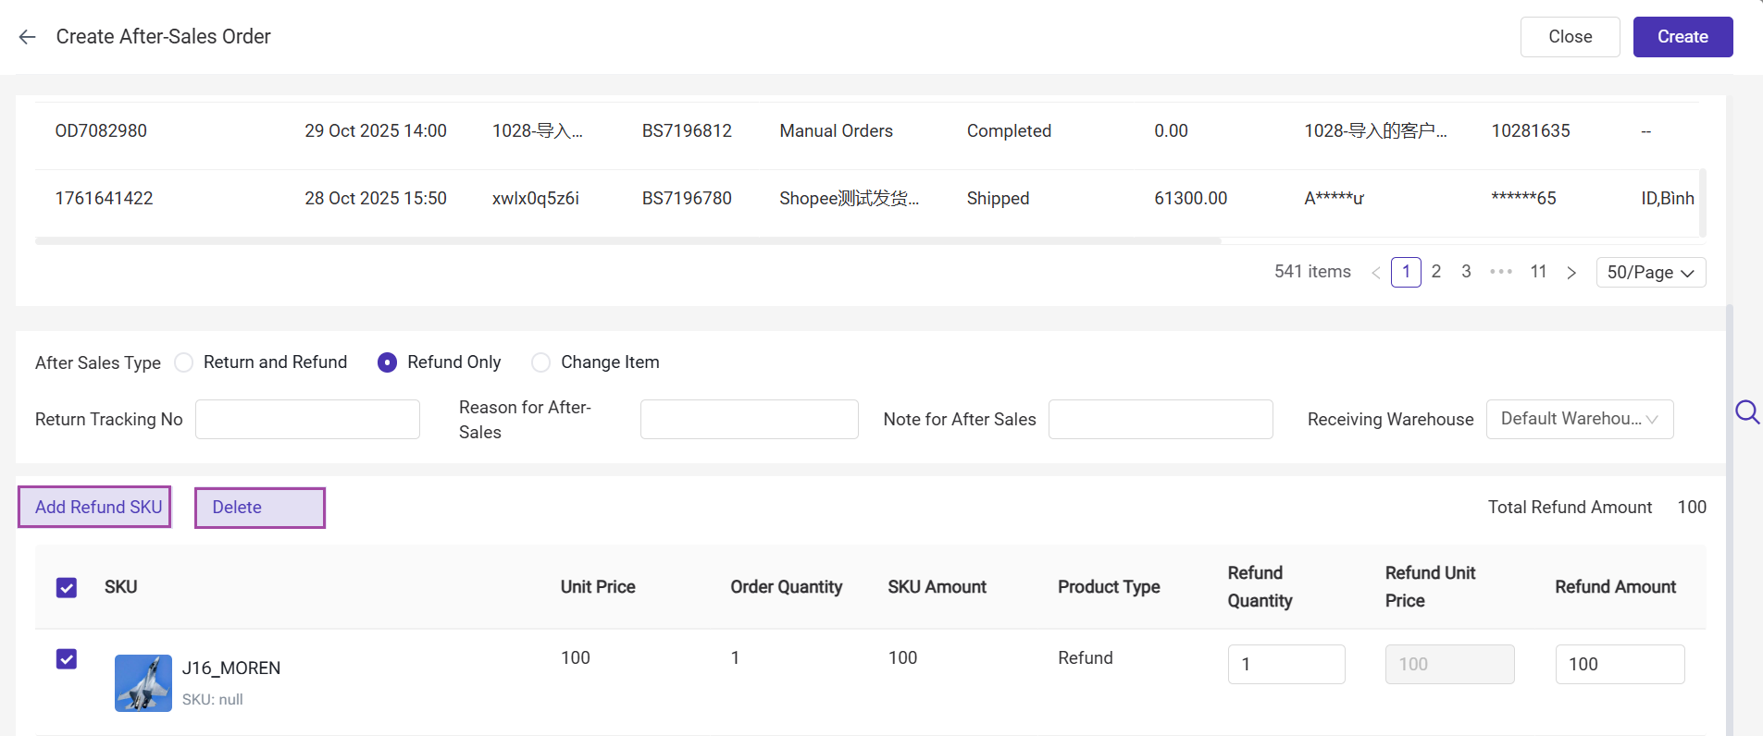The image size is (1763, 736).
Task: Open the 50/Page size dropdown
Action: pyautogui.click(x=1650, y=273)
